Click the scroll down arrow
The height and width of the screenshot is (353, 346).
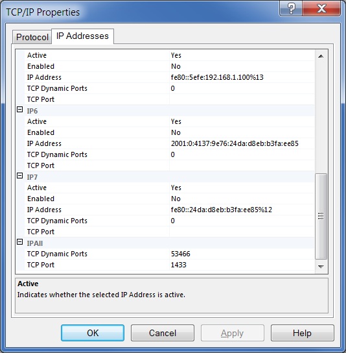click(x=321, y=267)
